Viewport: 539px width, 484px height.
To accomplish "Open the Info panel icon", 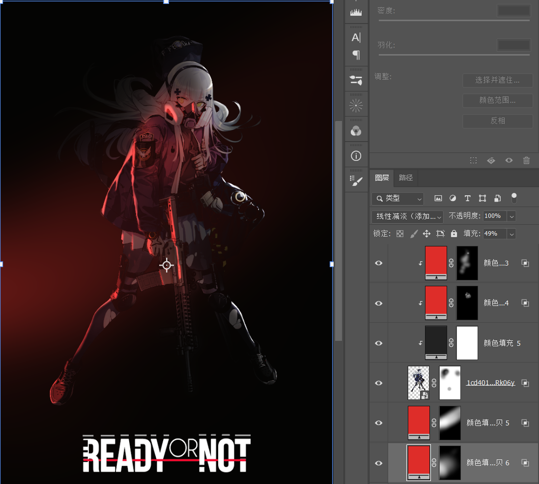I will tap(356, 156).
